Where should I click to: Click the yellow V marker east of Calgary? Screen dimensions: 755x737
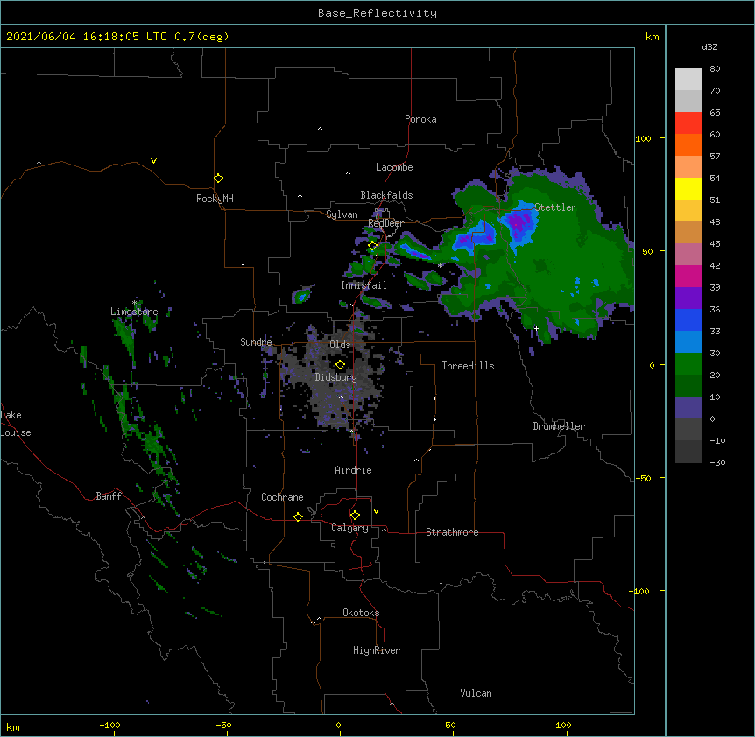(x=376, y=511)
